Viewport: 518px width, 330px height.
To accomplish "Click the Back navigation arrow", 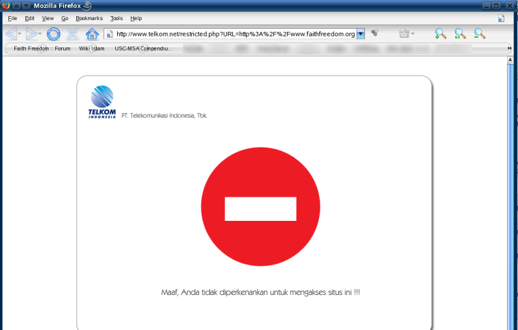I will [10, 34].
